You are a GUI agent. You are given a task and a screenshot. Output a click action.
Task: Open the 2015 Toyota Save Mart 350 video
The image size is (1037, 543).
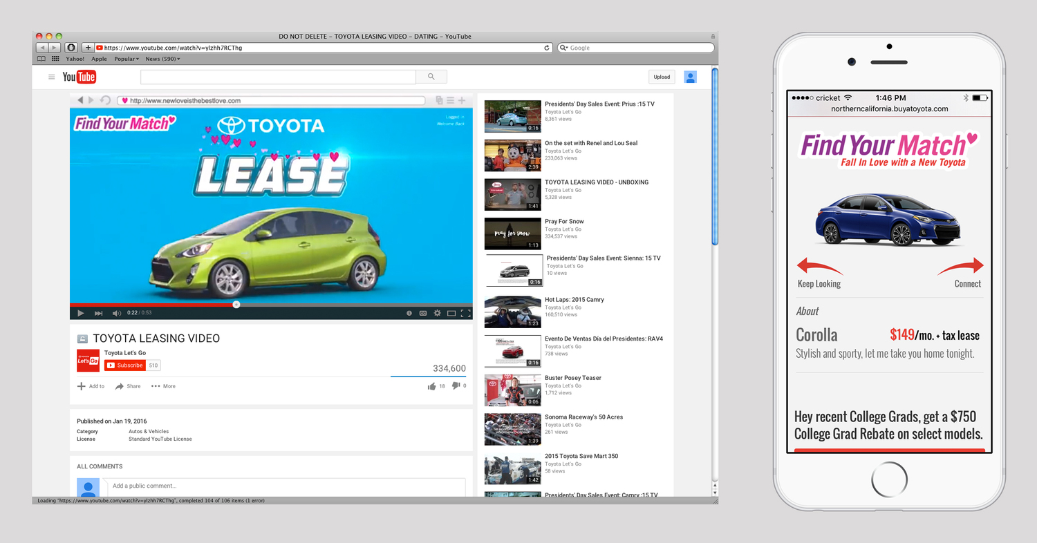(581, 456)
